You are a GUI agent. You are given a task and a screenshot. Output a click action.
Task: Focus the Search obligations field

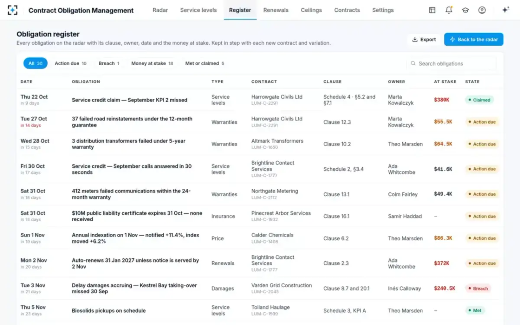(x=451, y=63)
